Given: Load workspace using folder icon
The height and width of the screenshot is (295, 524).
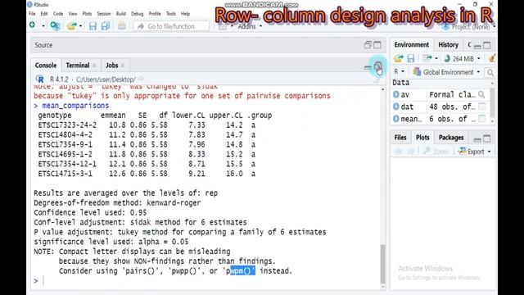Looking at the screenshot, I should point(399,58).
